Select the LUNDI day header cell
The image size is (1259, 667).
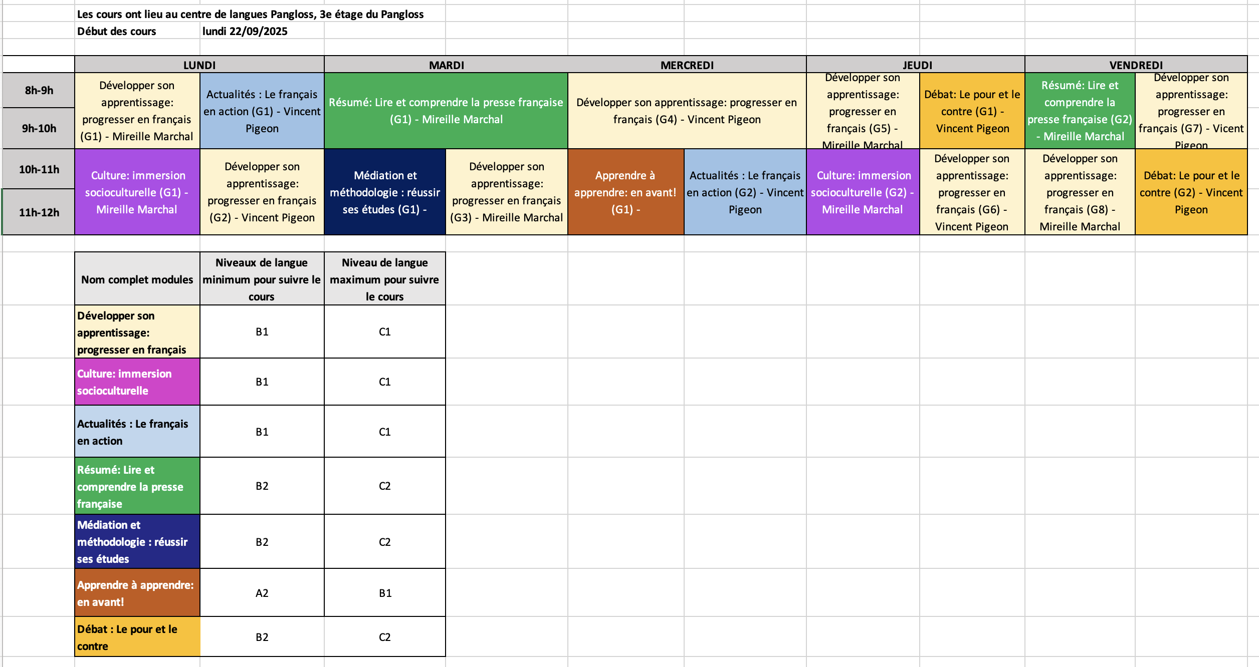(x=199, y=65)
